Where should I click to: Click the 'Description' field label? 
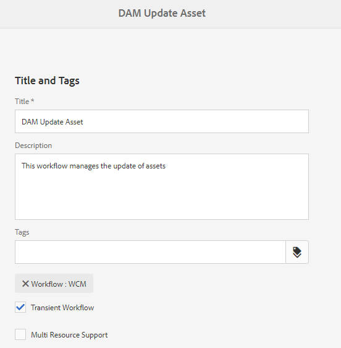[33, 146]
